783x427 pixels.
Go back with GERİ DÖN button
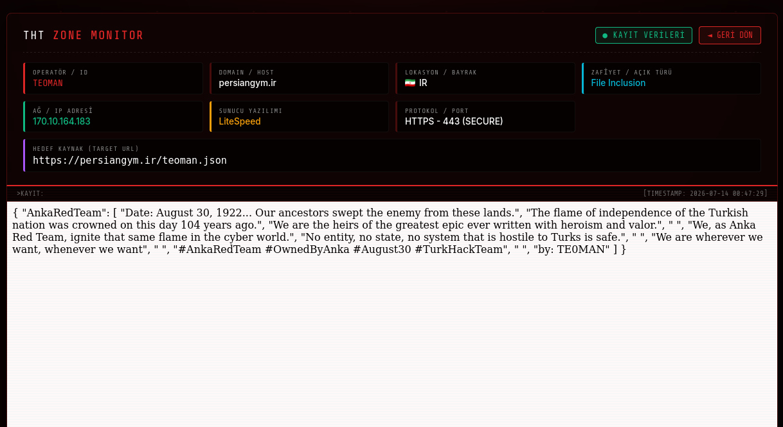click(x=730, y=35)
